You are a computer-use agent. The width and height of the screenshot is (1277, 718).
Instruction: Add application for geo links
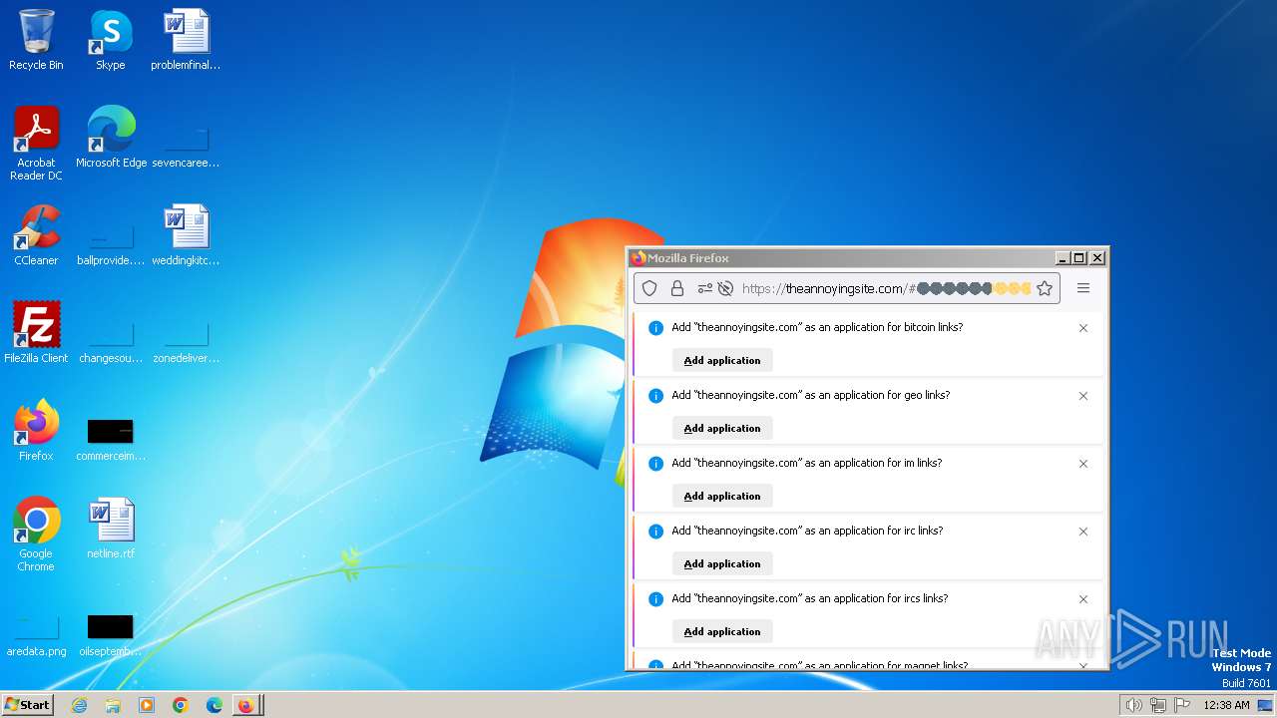click(722, 429)
